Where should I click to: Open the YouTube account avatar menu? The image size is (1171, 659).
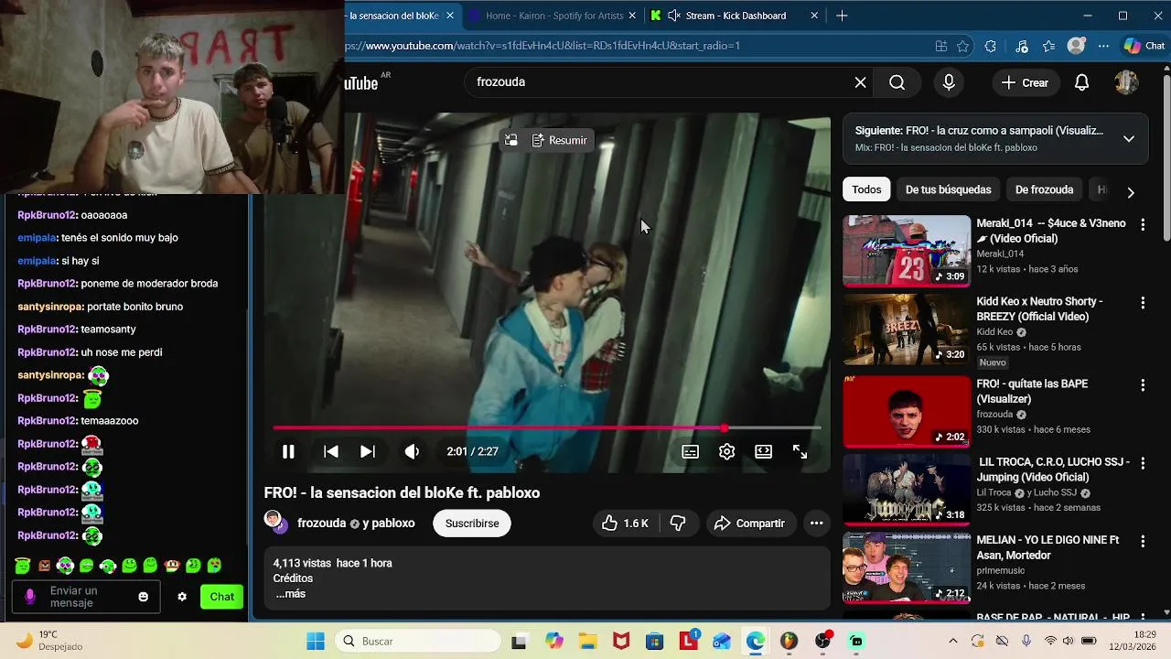point(1126,82)
